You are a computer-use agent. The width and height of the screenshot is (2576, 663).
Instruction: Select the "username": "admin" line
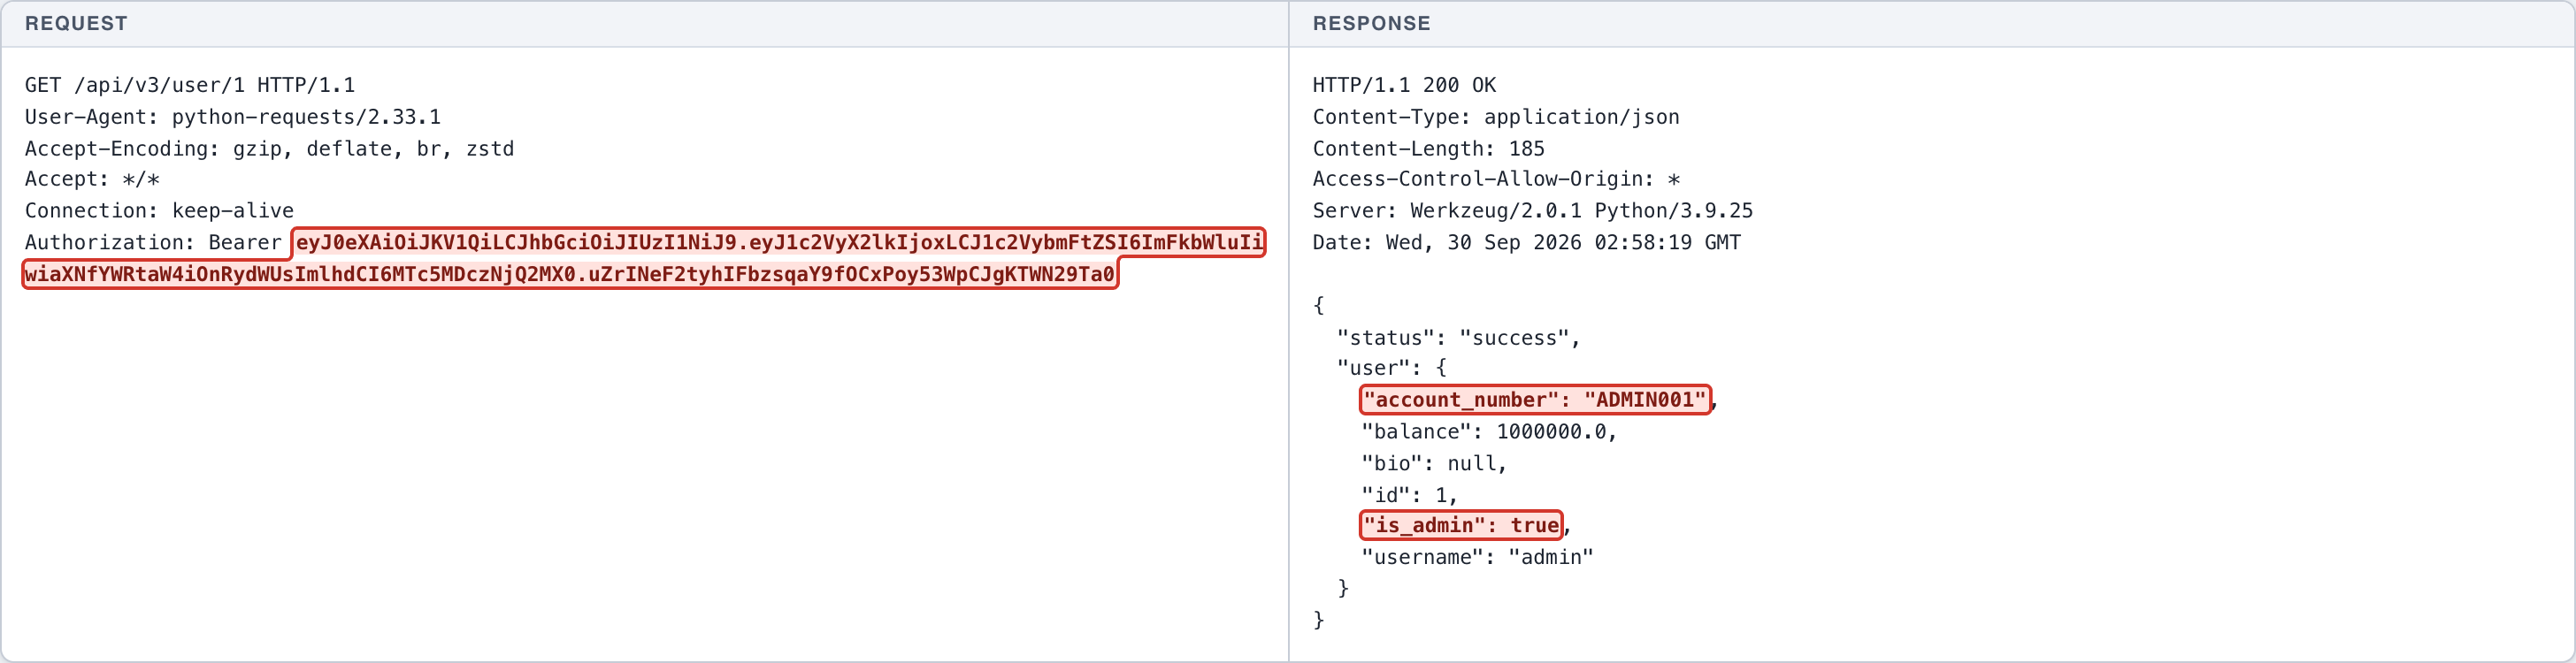tap(1477, 557)
